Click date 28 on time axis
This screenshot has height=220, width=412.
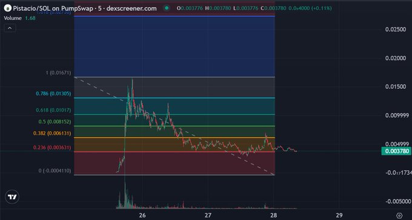tap(273, 215)
